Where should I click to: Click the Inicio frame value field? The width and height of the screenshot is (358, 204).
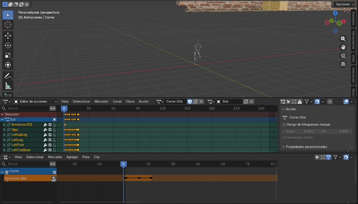pyautogui.click(x=300, y=132)
